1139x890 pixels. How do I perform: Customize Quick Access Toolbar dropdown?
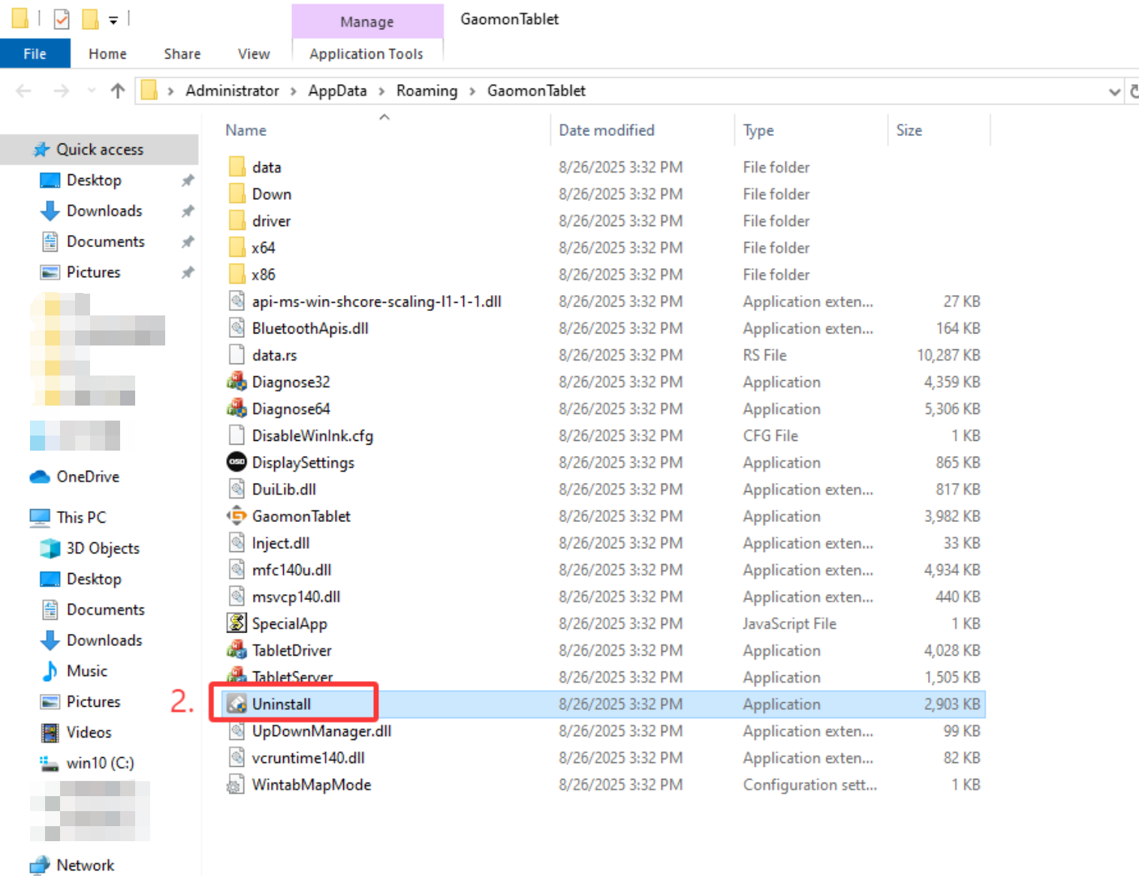coord(113,20)
